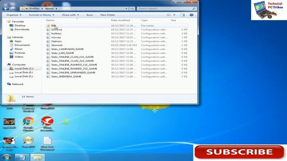Select the Stats_ONLINE_UNRANKED_GAME file
Screen dimensions: 287x161
click(73, 72)
